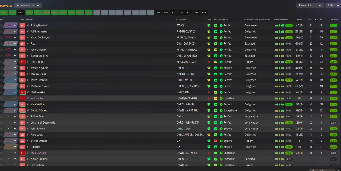This screenshot has height=171, width=341.
Task: Select the GK position slot tab
Action: pos(4,13)
